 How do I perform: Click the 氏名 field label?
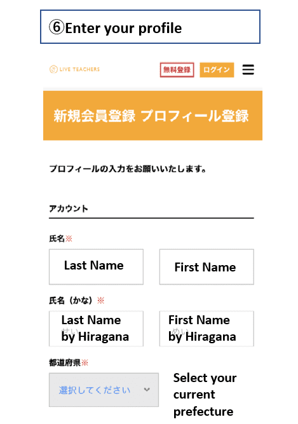coord(57,238)
